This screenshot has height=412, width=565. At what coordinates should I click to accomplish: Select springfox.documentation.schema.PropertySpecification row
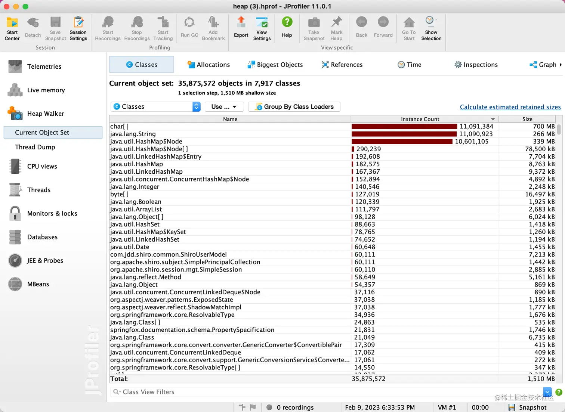[x=333, y=330]
